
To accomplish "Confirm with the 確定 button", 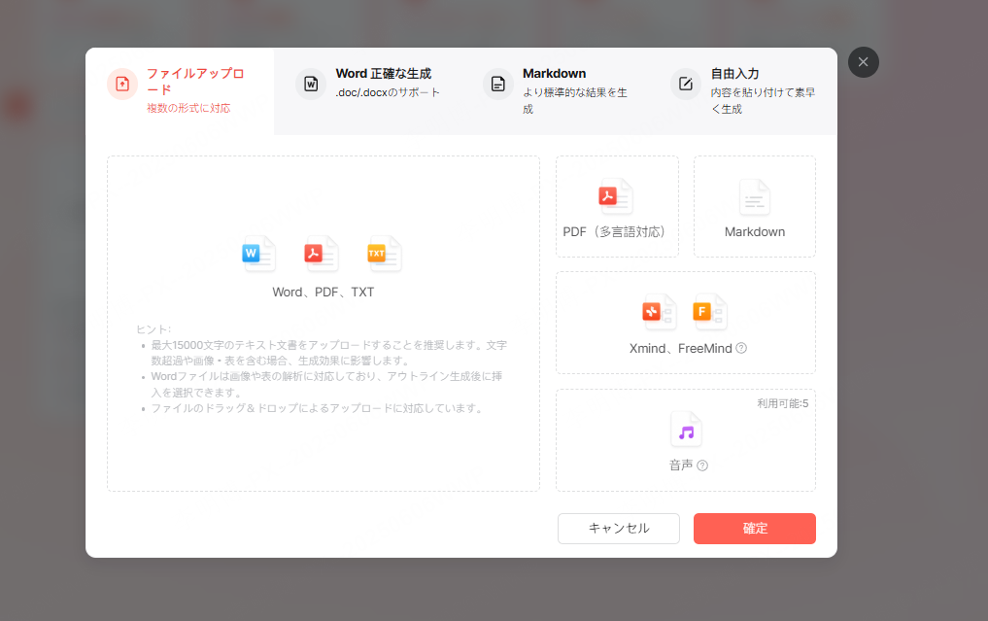I will [754, 528].
